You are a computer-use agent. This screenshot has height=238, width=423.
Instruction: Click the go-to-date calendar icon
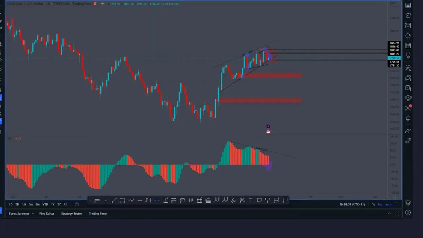pyautogui.click(x=77, y=204)
